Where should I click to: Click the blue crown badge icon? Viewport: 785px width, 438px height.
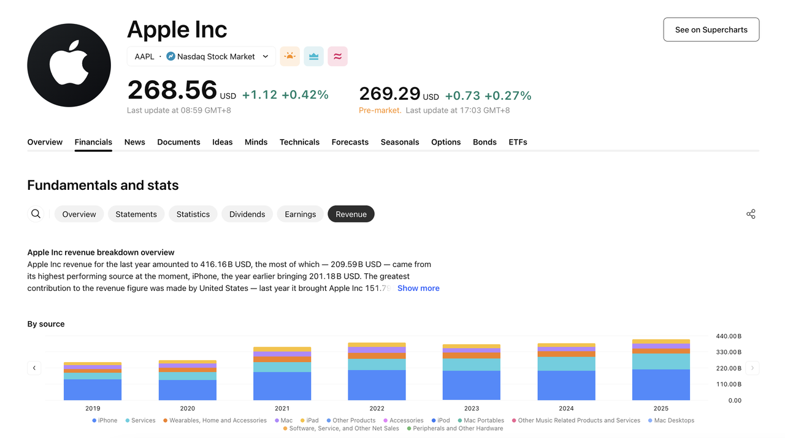click(x=313, y=56)
